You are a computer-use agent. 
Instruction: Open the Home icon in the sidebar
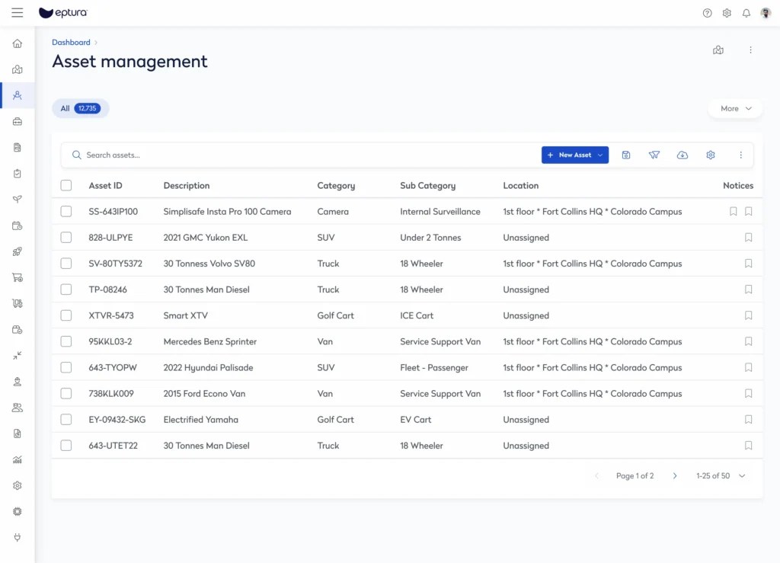17,43
